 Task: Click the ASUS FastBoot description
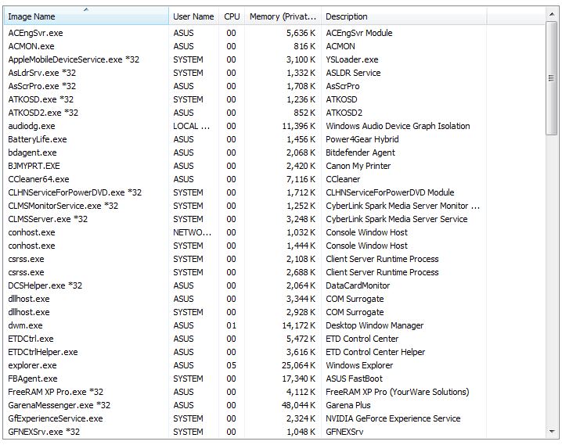coord(354,379)
